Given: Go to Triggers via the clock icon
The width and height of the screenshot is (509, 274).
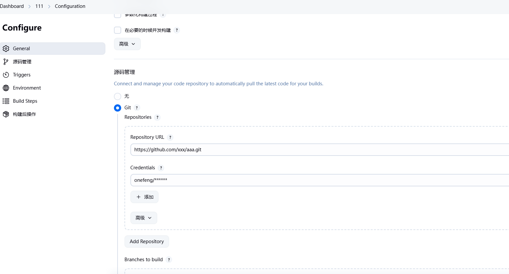Looking at the screenshot, I should pos(6,75).
